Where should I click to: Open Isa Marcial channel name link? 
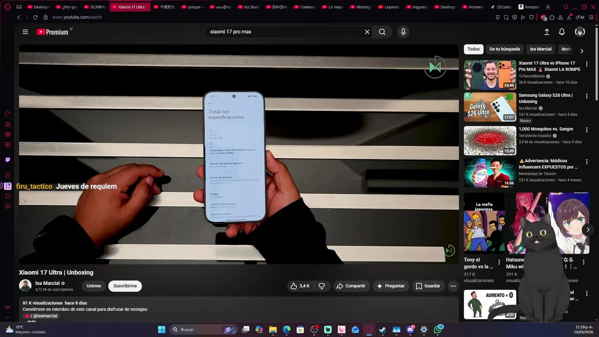point(47,283)
